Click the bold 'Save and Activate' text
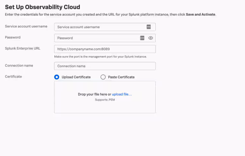 click(200, 15)
